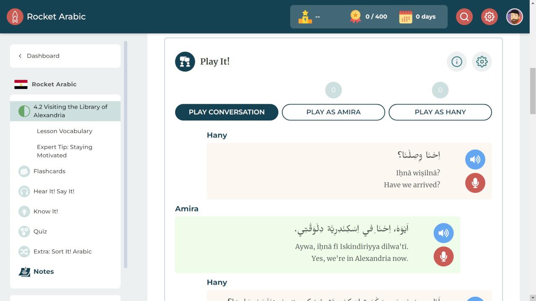Choose PLAY AS HANY mode
Viewport: 536px width, 301px height.
(440, 112)
